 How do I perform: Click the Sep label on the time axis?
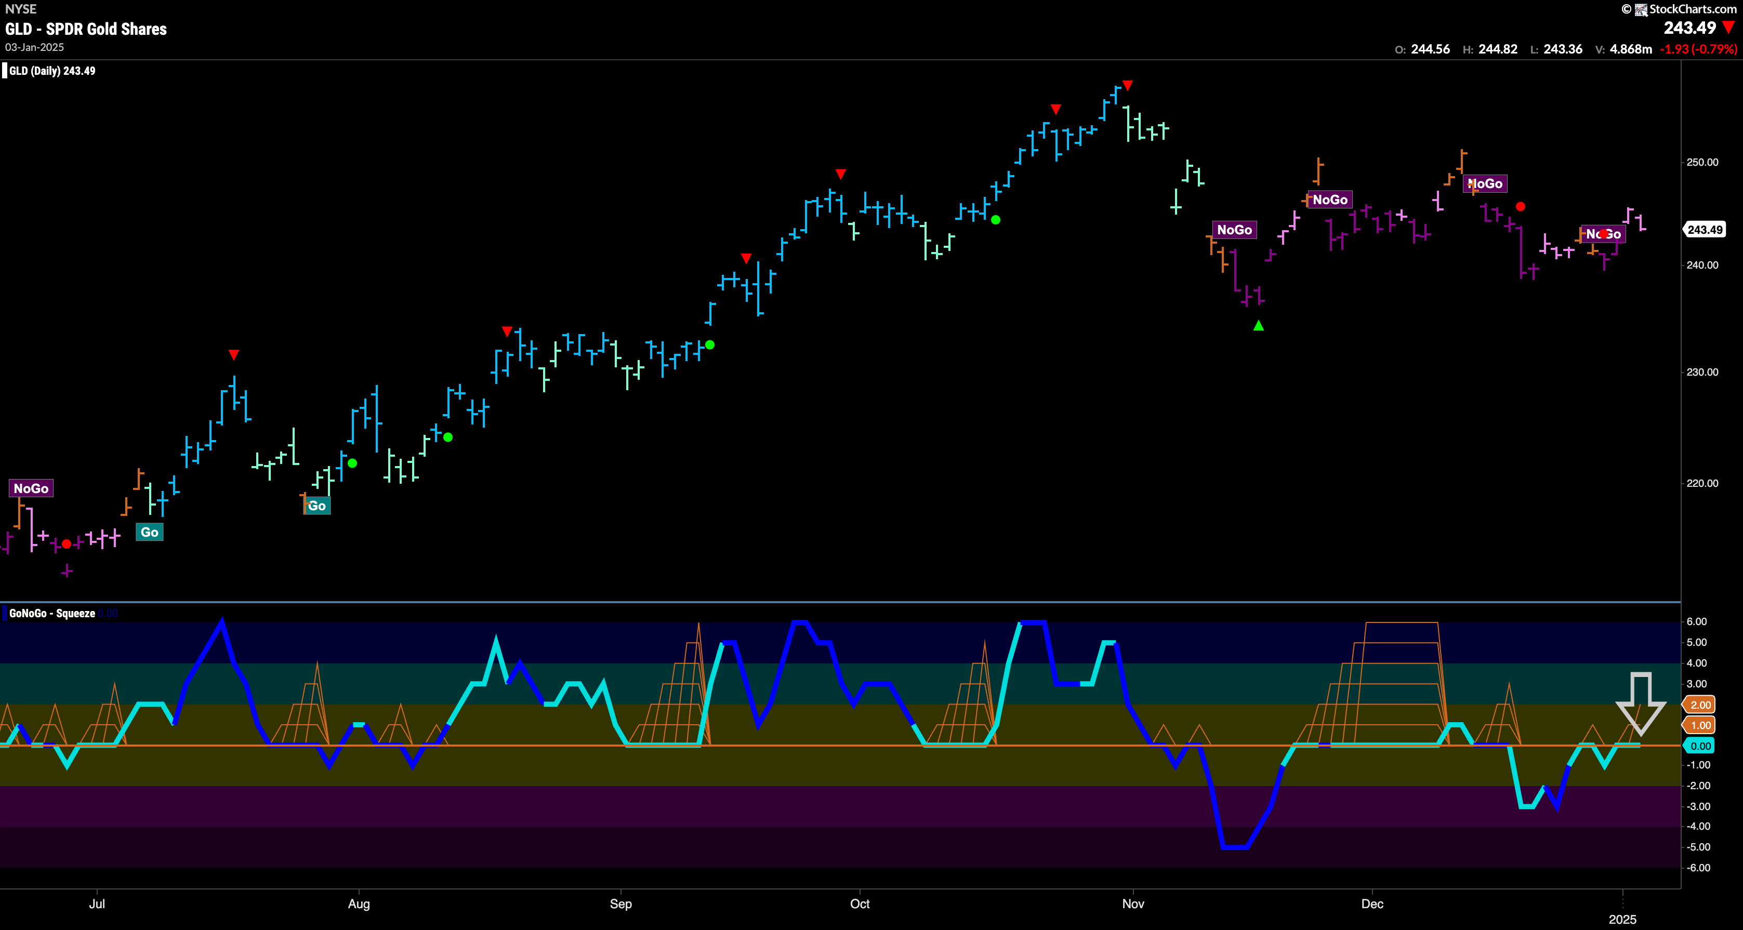(x=620, y=904)
